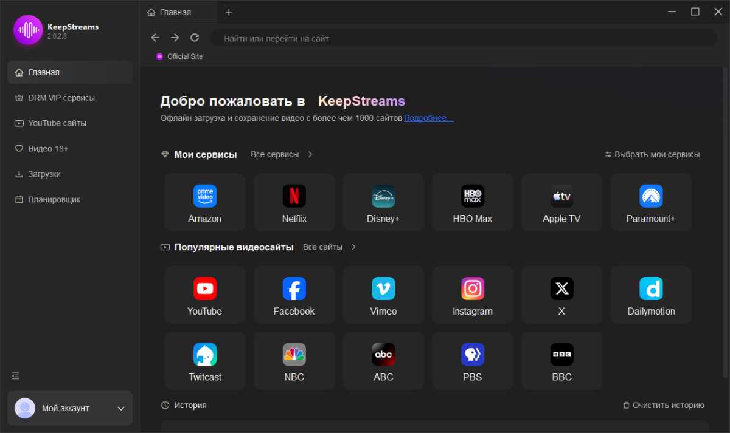The image size is (730, 433).
Task: Click the Все сайты link
Action: coord(322,247)
